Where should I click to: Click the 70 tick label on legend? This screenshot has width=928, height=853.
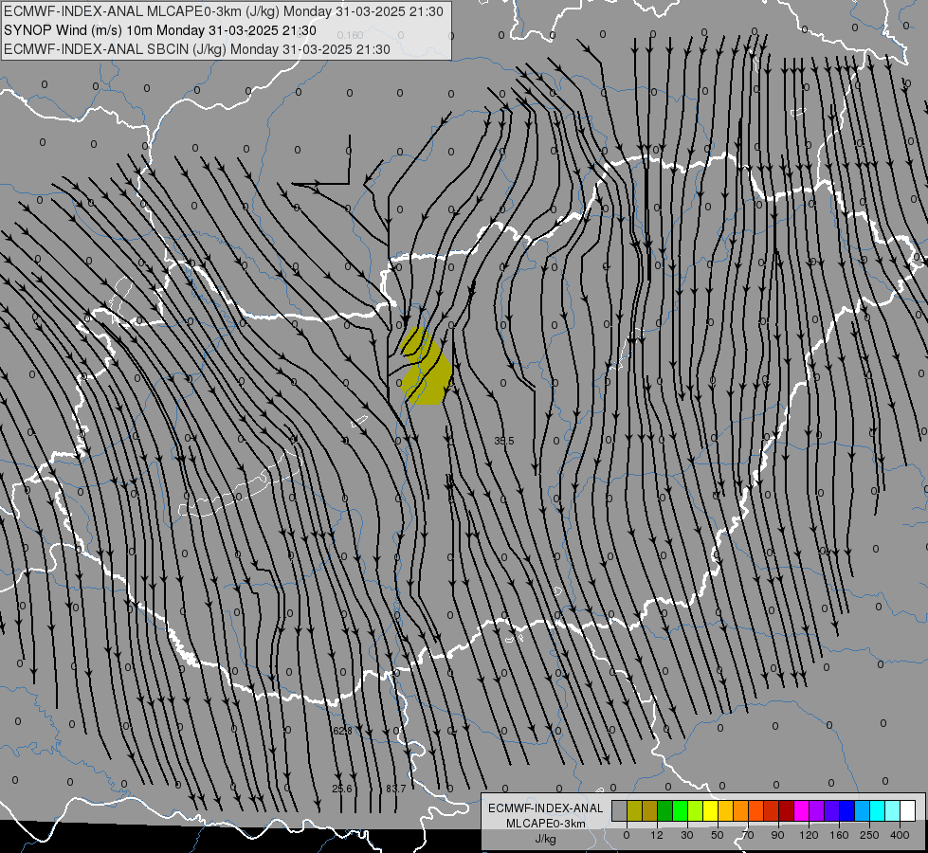coord(748,835)
